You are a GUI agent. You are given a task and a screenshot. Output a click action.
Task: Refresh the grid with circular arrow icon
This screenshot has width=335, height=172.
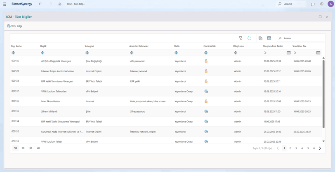(249, 38)
